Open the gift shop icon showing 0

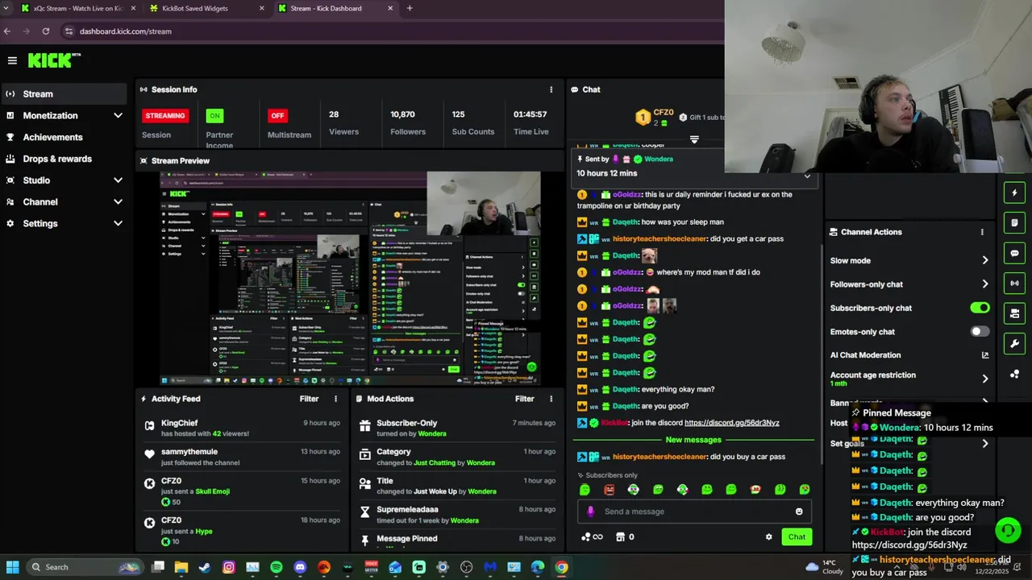[625, 537]
